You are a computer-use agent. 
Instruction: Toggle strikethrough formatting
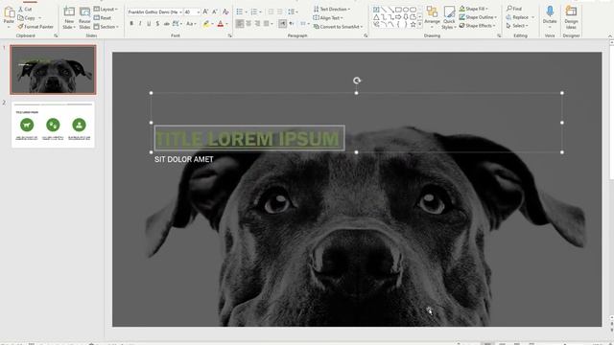[x=166, y=24]
